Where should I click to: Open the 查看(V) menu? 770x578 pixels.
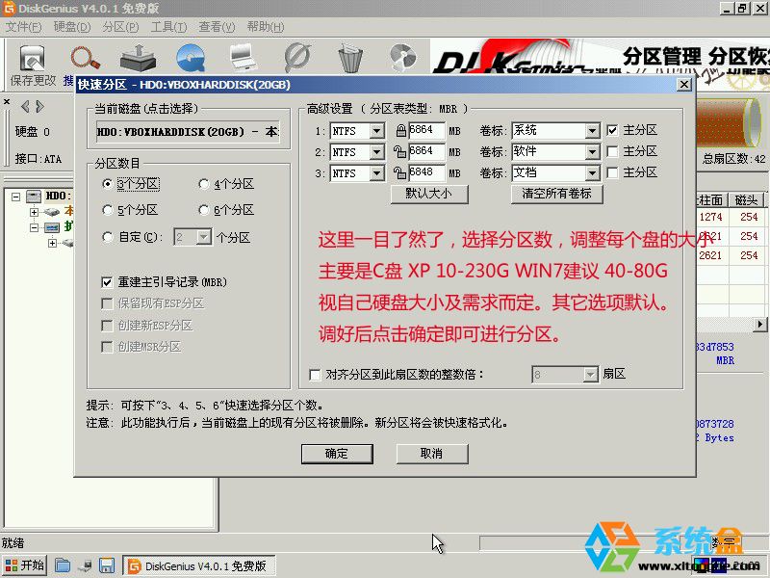tap(218, 27)
